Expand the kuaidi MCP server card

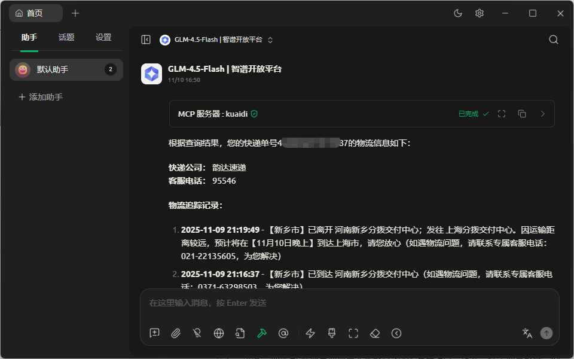point(502,113)
